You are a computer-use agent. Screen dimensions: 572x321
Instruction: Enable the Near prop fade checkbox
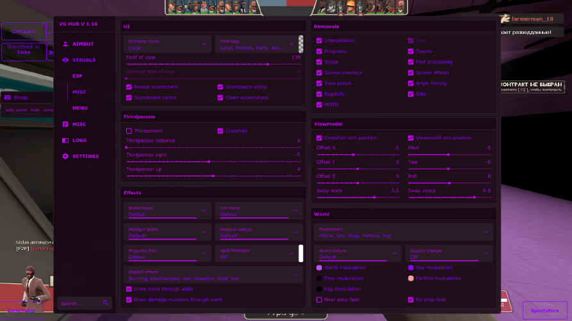[319, 299]
